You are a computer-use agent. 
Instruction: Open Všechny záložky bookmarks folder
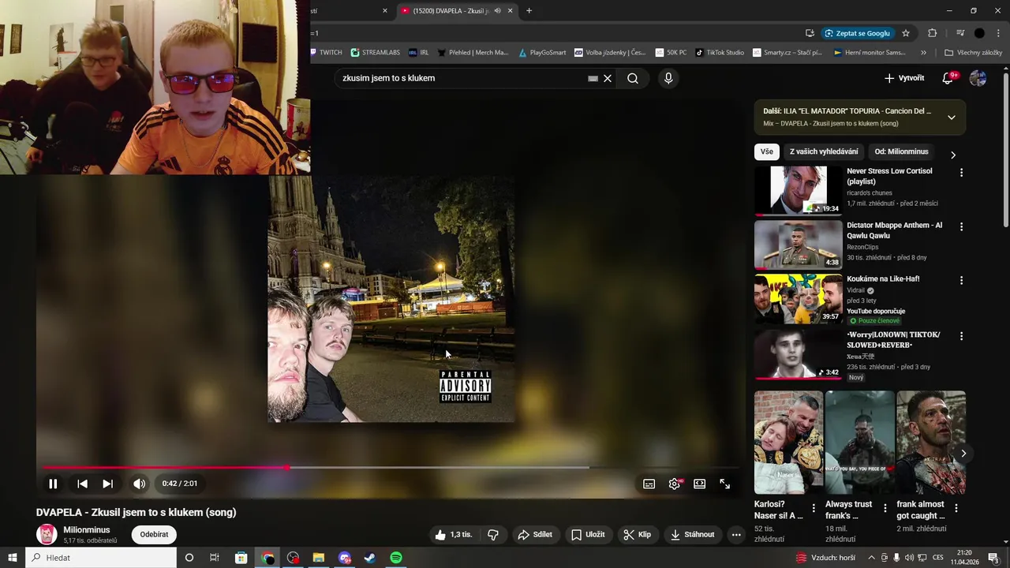[x=974, y=53]
